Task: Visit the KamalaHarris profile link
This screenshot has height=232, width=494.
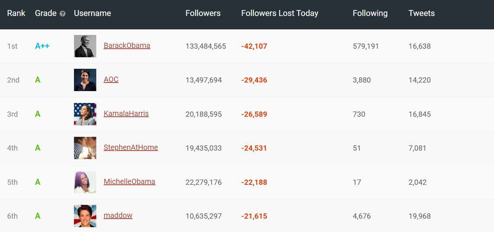Action: [126, 114]
